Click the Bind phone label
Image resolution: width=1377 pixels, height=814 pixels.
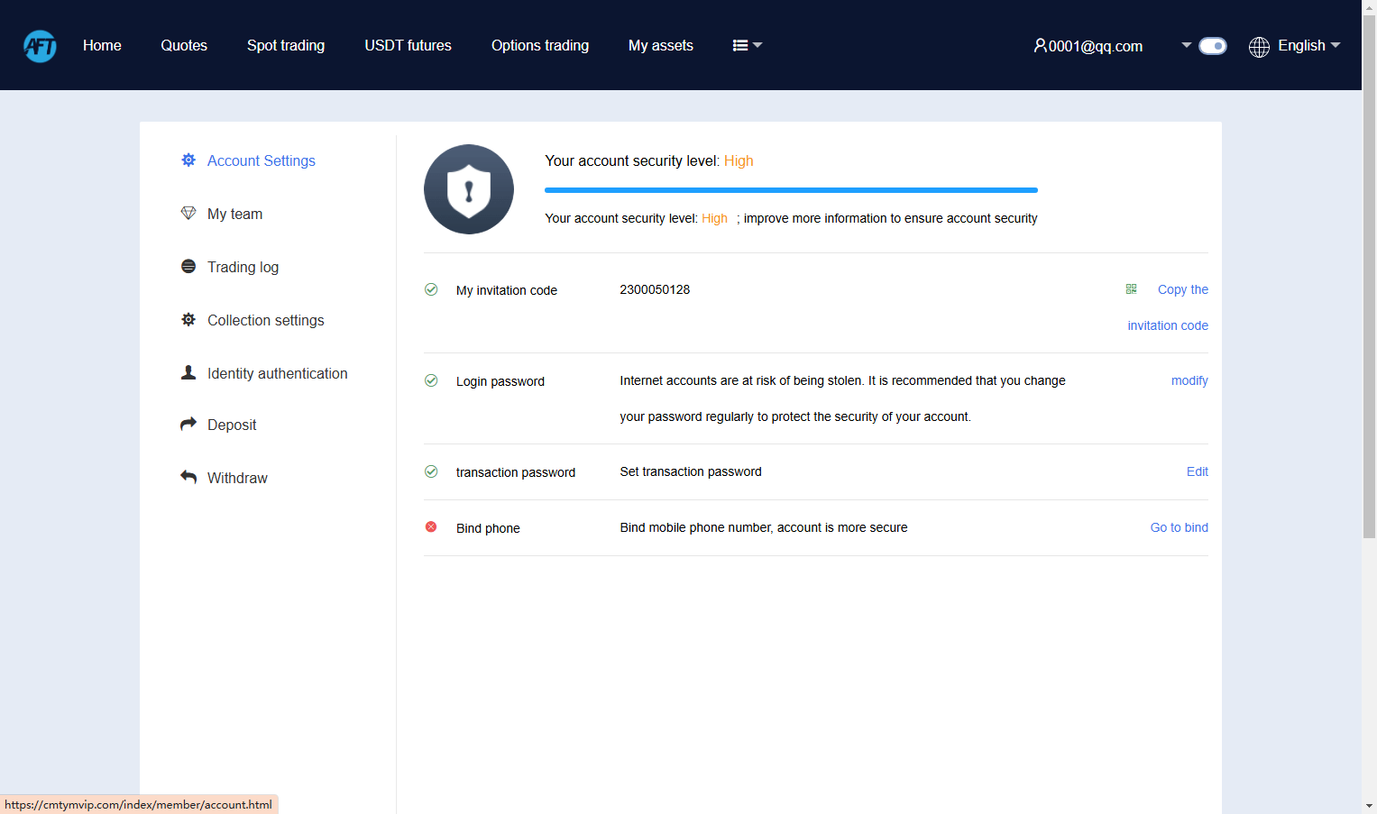tap(488, 528)
